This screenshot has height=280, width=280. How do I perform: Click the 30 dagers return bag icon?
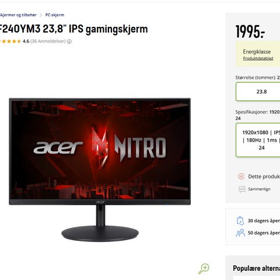[x=240, y=220]
